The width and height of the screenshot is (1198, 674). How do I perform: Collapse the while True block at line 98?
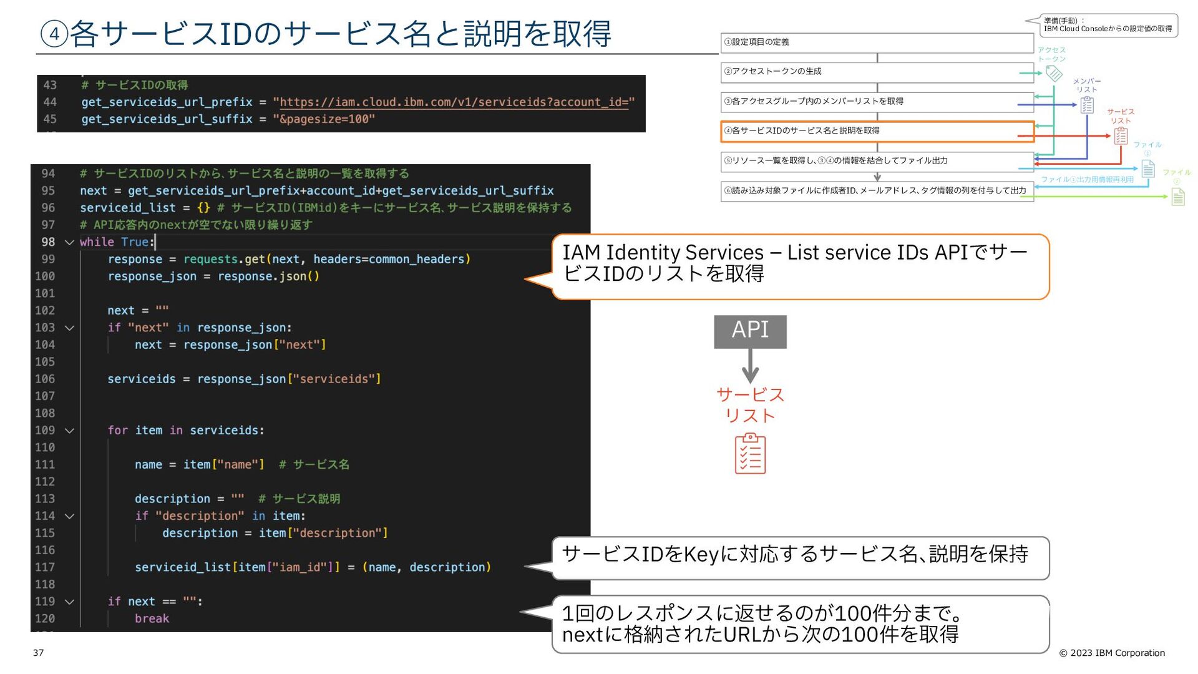click(x=69, y=242)
